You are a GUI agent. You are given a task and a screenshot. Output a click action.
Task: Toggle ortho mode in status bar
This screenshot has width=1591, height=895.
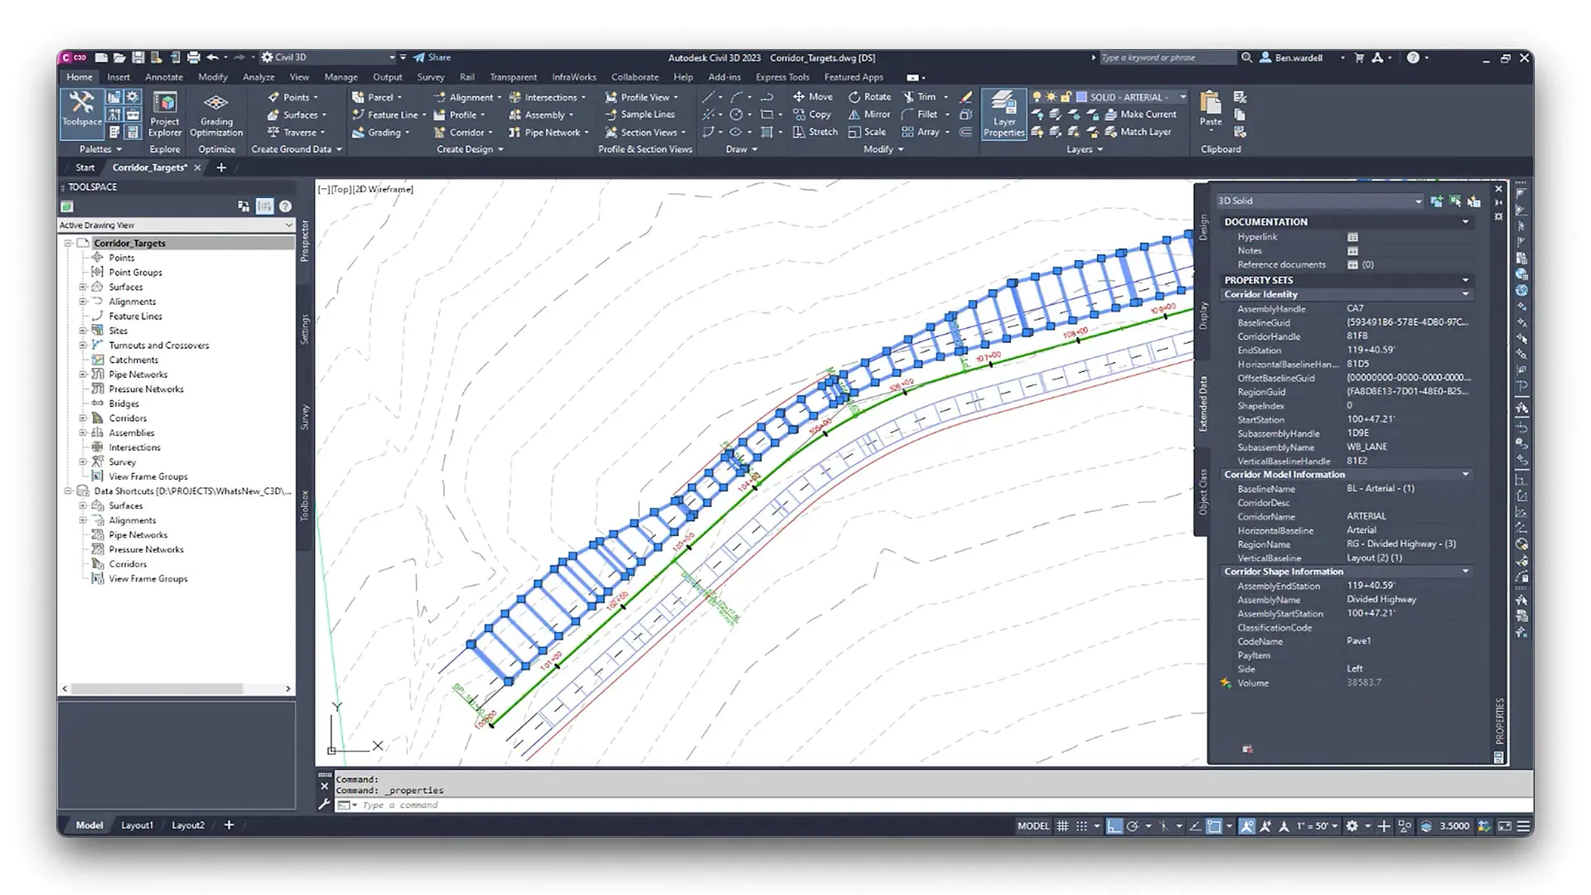click(x=1115, y=826)
